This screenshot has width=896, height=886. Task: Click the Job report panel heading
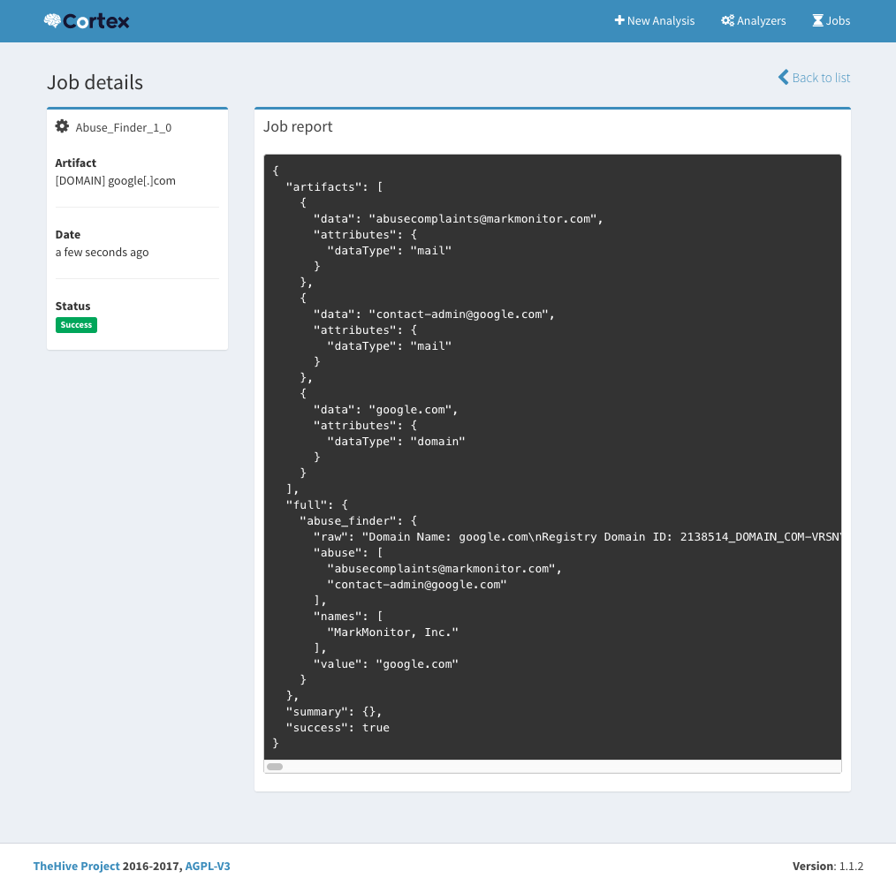(298, 126)
